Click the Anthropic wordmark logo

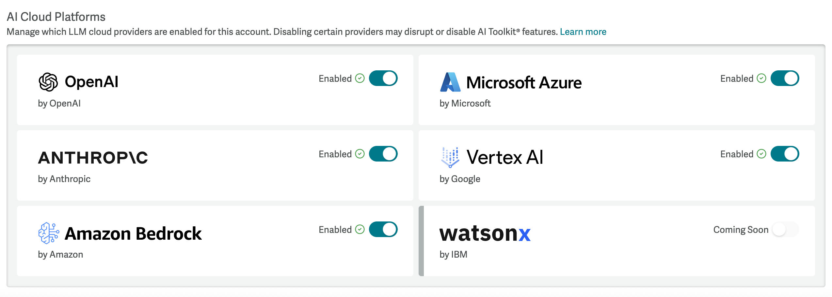[x=93, y=159]
